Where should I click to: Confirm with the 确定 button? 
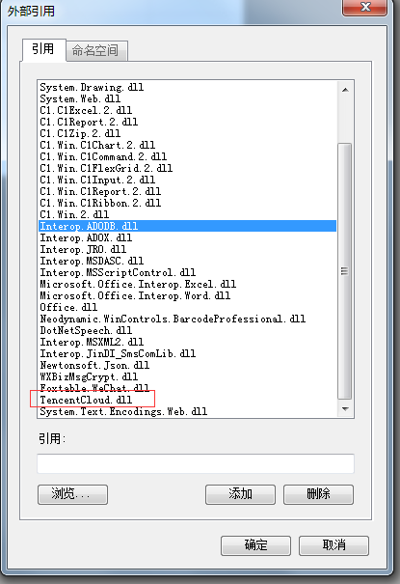tap(255, 545)
